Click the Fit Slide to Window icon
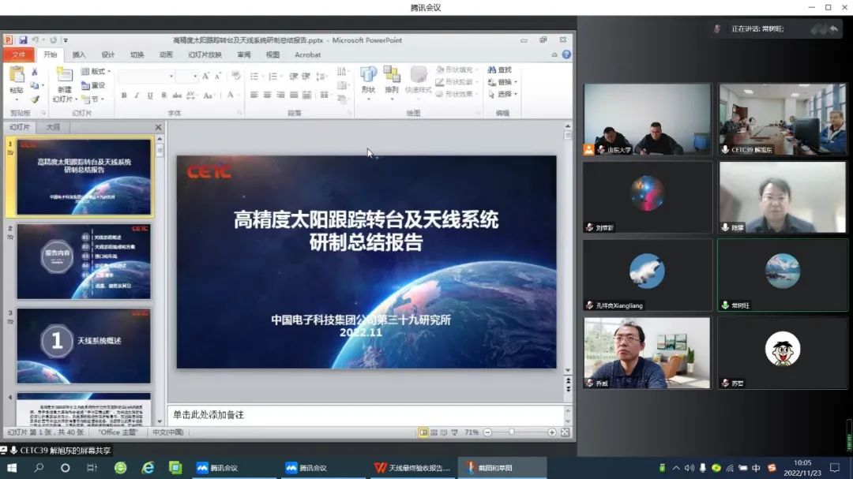 coord(566,432)
